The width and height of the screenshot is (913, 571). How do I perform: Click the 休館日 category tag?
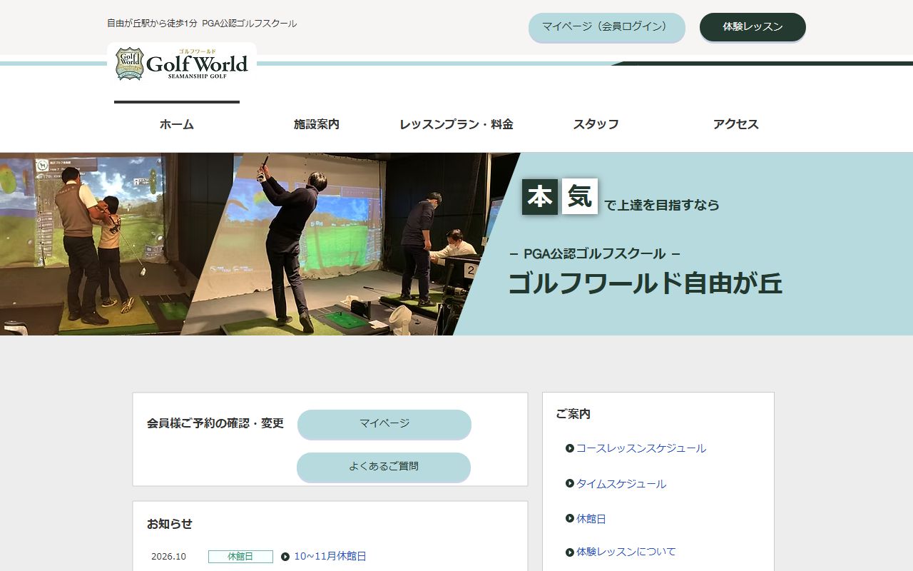click(240, 557)
